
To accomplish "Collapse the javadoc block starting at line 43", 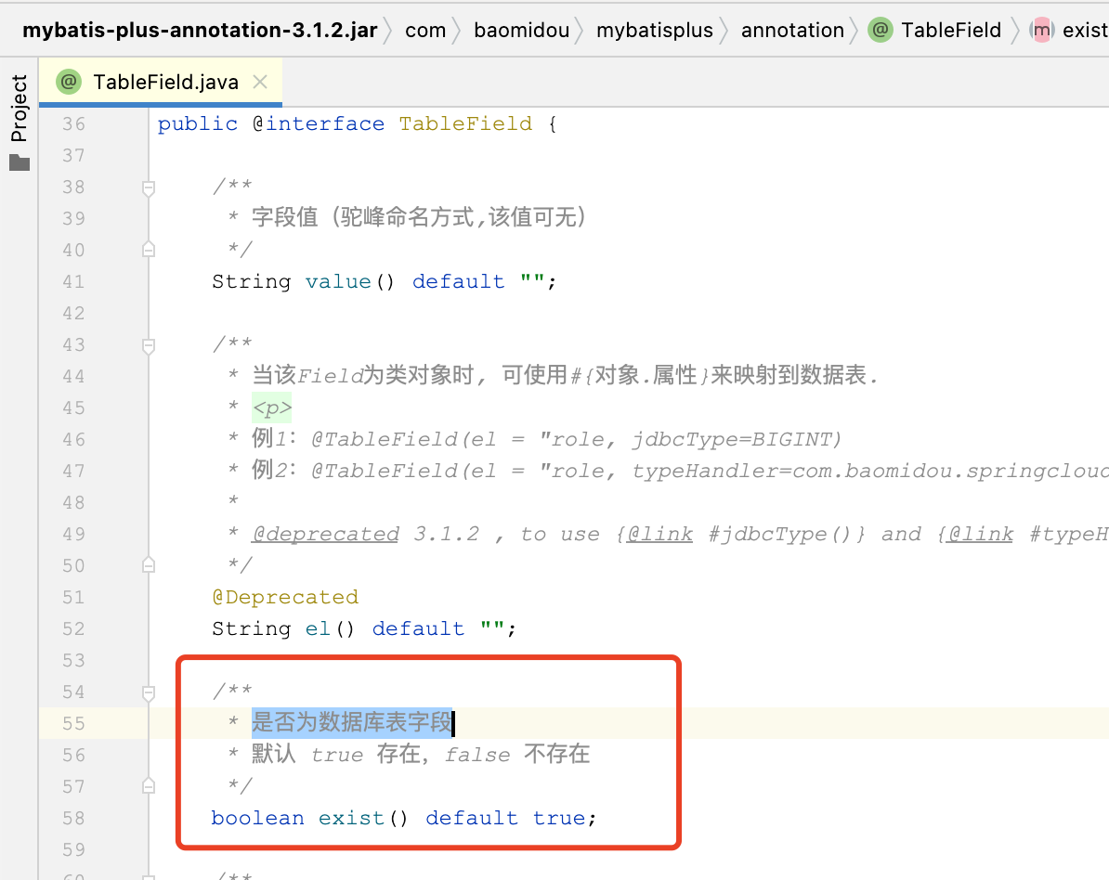I will (148, 344).
